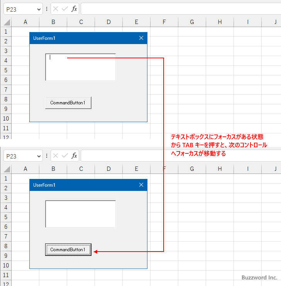
Task: Select column C header in upper worksheet
Action: click(x=81, y=22)
